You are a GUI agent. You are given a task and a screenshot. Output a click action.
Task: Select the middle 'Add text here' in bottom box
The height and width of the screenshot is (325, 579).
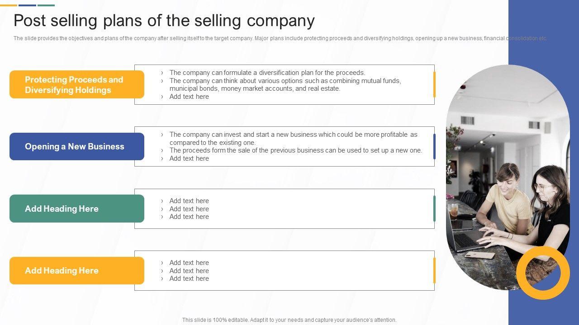tap(189, 271)
